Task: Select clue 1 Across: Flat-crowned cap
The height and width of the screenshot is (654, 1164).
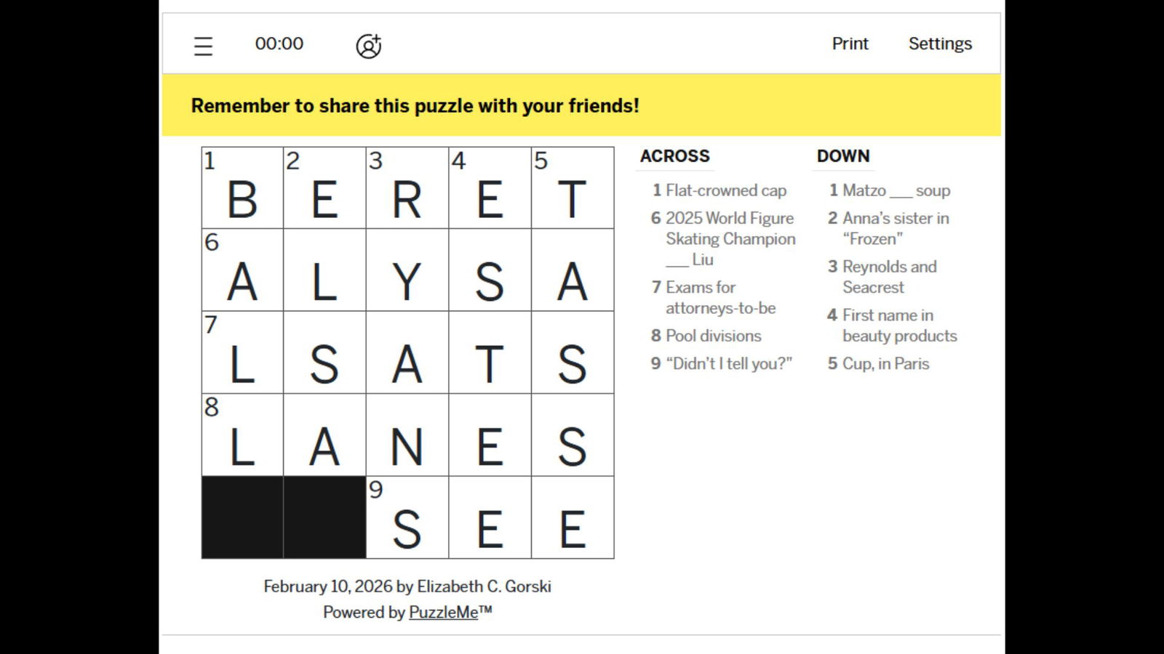Action: (725, 190)
